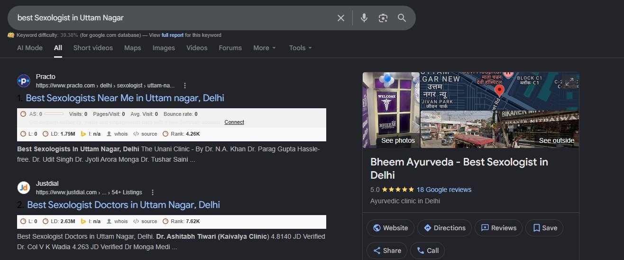Switch to the Maps tab
Viewport: 624px width, 260px height.
coord(133,48)
